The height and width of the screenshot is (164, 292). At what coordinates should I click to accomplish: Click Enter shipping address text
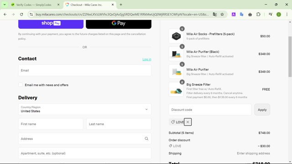click(x=254, y=153)
